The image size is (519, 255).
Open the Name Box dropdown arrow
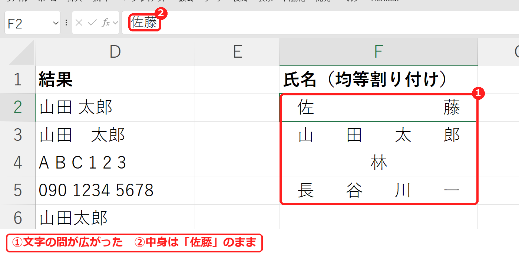pos(56,23)
